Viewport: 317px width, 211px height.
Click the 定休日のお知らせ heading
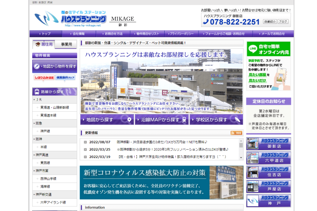click(268, 101)
